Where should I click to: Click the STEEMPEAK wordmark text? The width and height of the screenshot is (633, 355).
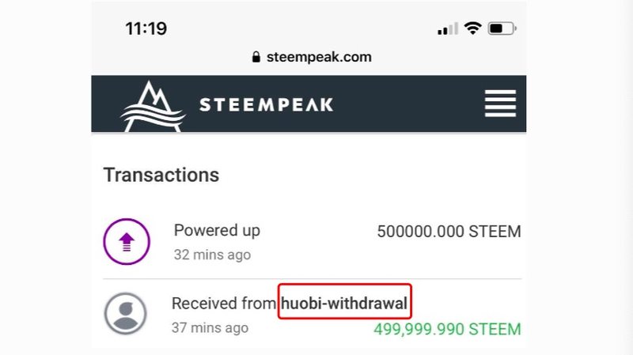coord(267,105)
